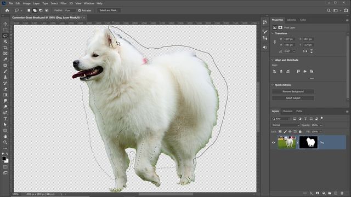Show more align options ellipsis

[312, 78]
